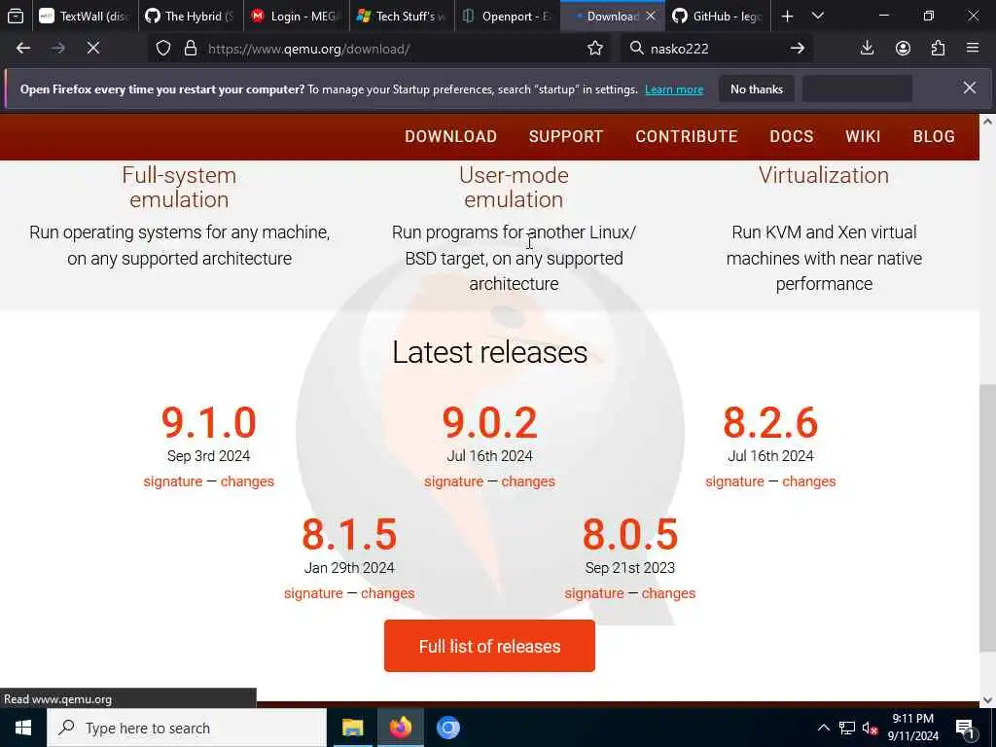Click the search box containing nasko222
Image resolution: width=996 pixels, height=747 pixels.
coord(715,49)
